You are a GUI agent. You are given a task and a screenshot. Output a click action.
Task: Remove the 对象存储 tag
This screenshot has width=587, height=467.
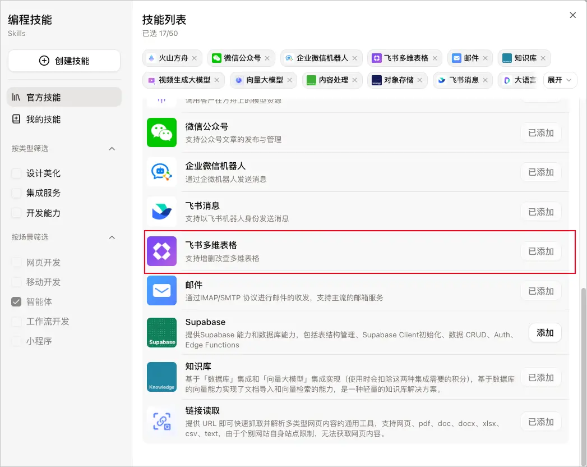tap(420, 80)
